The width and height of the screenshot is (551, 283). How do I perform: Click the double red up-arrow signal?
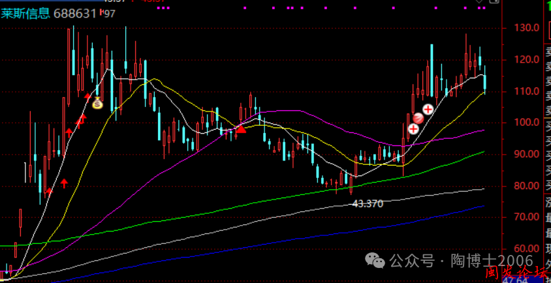coord(82,120)
